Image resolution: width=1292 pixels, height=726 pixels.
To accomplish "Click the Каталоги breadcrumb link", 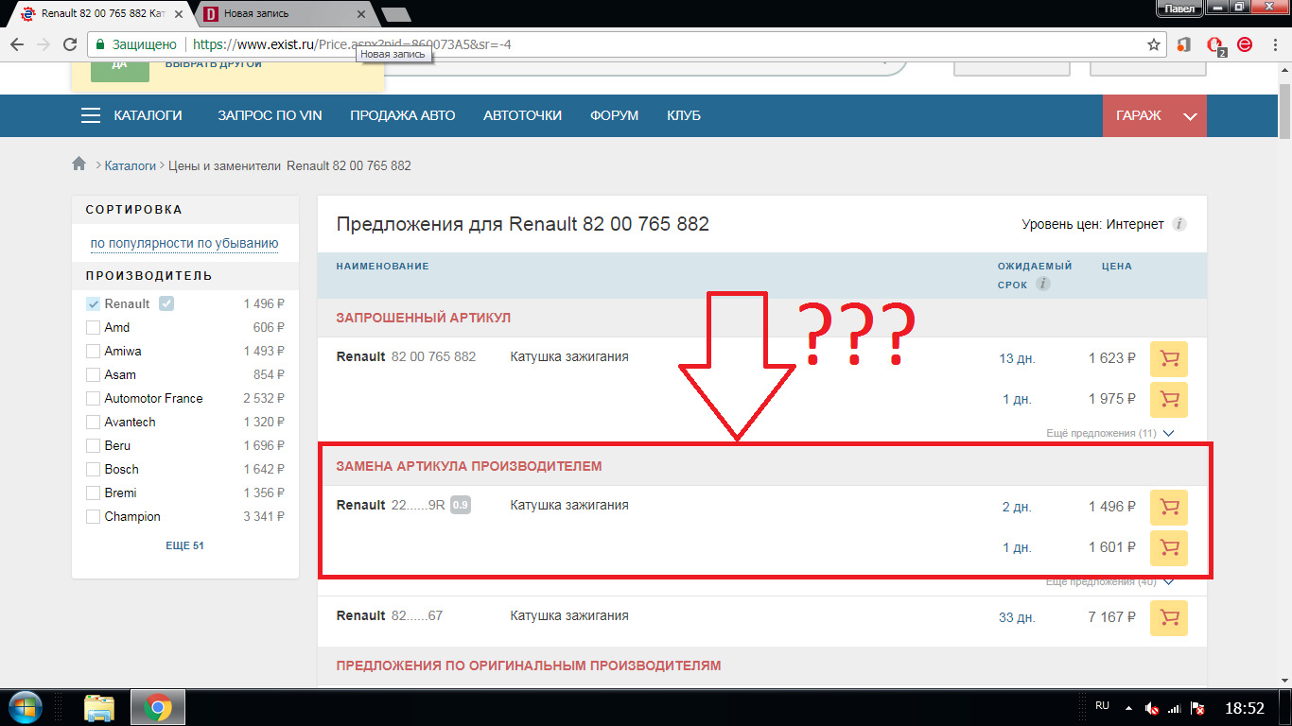I will click(131, 165).
